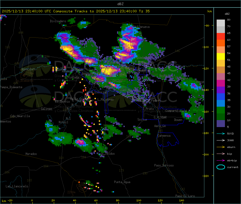Image resolution: width=241 pixels, height=204 pixels.
Task: Click the 'dBZ' title at window top
Action: (x=120, y=4)
